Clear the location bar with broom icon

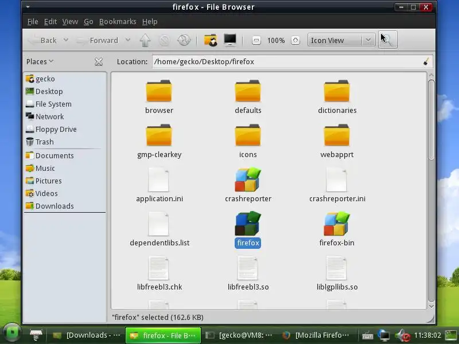[x=426, y=61]
